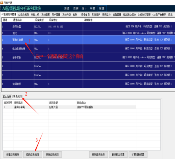Open the 输出联动模块 tab
The height and width of the screenshot is (159, 175).
coord(129,14)
